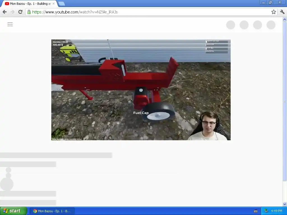Click the 4:49 PM system clock
Viewport: 287px width, 215px height.
tap(277, 211)
